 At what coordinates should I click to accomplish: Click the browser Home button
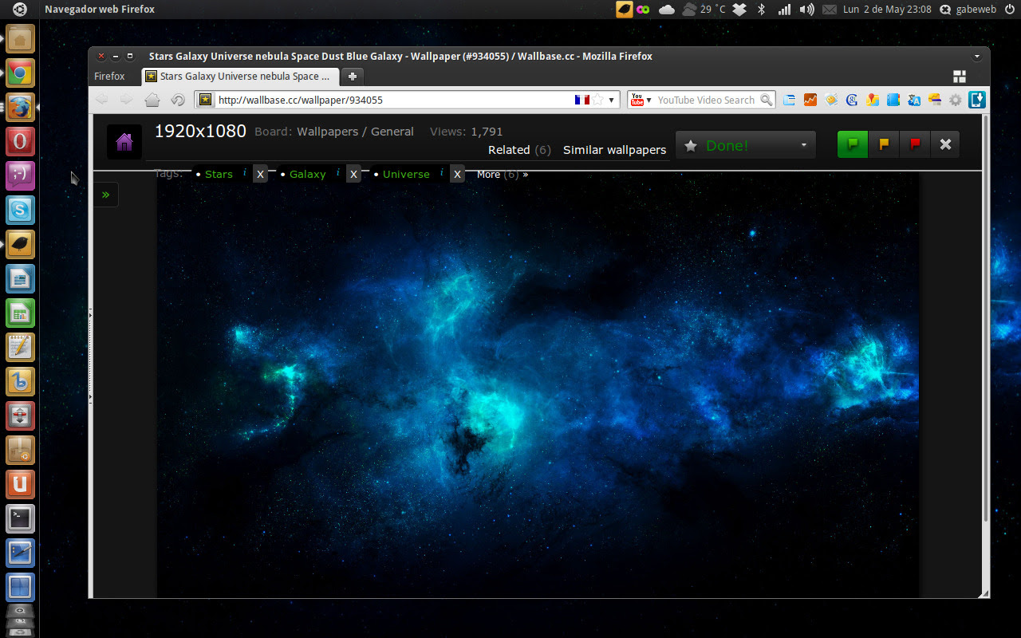coord(152,100)
